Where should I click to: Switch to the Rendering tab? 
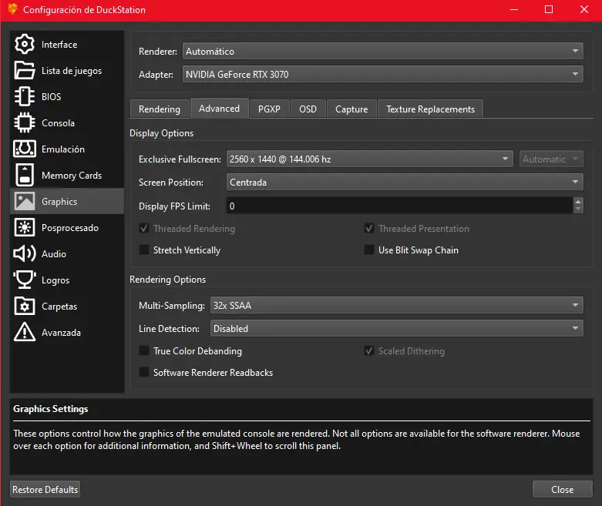click(x=160, y=109)
